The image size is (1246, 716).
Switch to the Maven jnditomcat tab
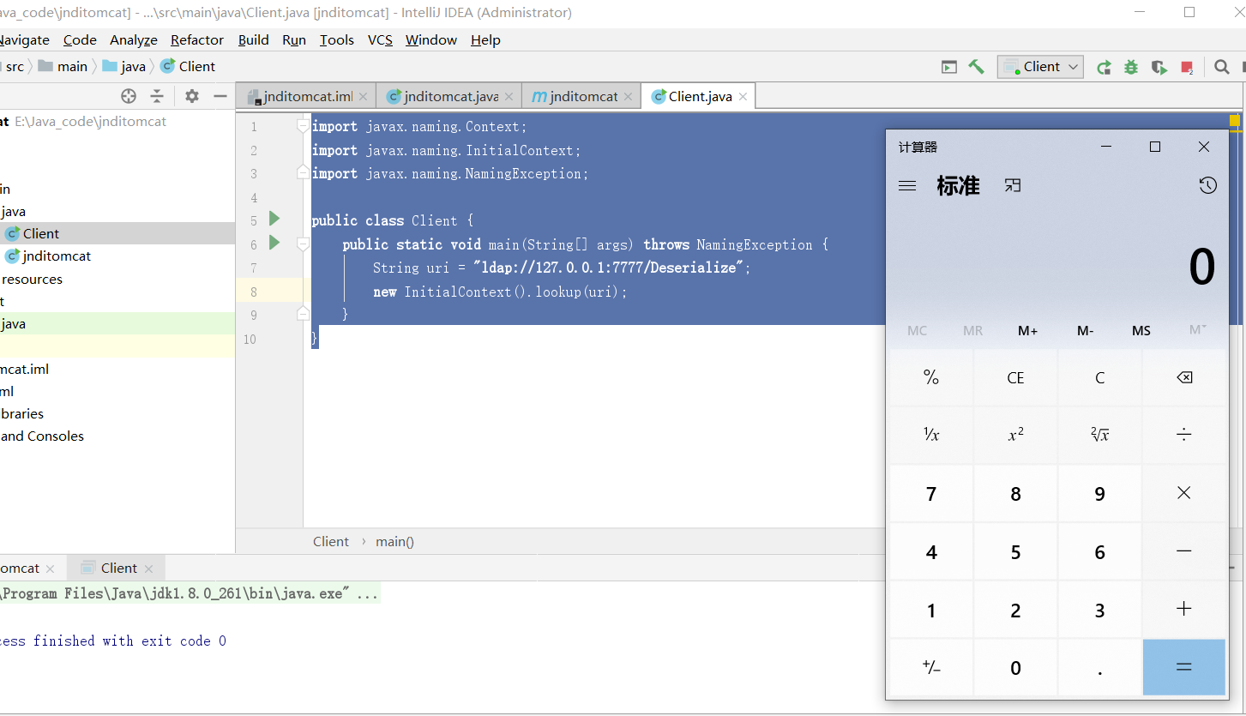tap(581, 97)
